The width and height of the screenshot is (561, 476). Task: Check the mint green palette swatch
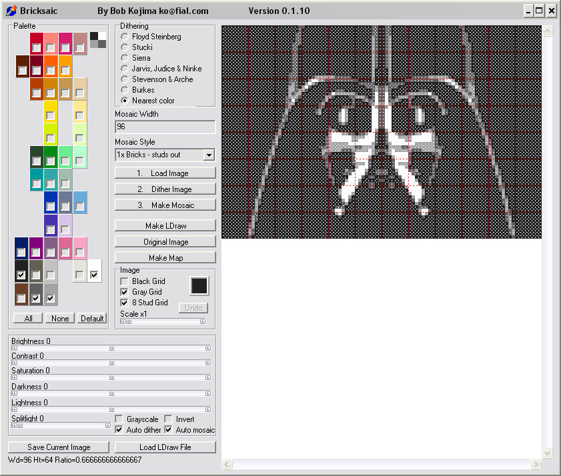(x=79, y=161)
